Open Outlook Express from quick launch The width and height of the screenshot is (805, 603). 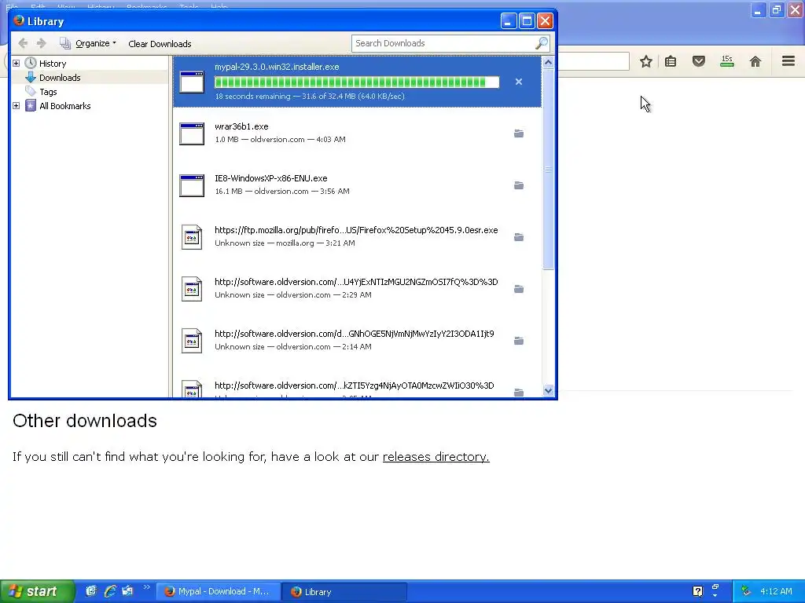point(127,591)
